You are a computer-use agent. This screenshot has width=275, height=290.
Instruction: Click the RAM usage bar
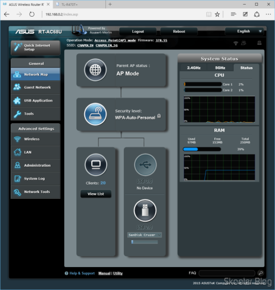click(x=202, y=149)
